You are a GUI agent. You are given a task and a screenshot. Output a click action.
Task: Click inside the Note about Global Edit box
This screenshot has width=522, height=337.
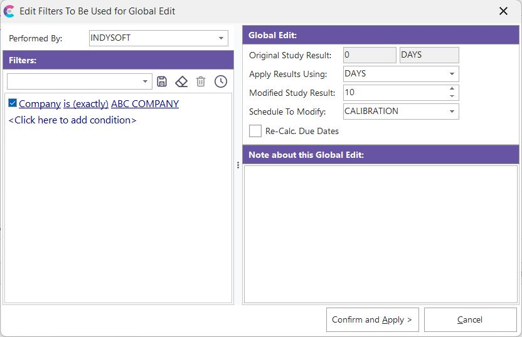pos(380,234)
